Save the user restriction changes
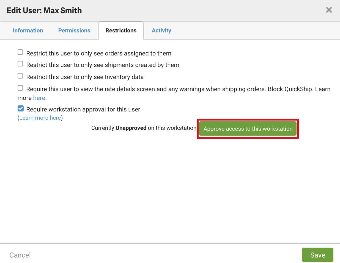This screenshot has width=340, height=263. click(x=317, y=255)
